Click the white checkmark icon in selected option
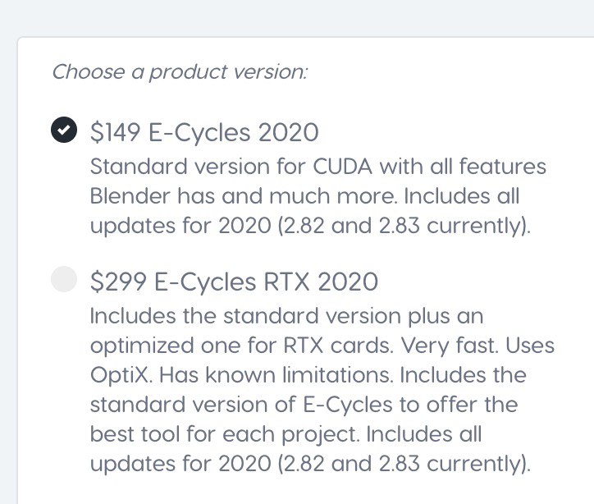Image resolution: width=594 pixels, height=504 pixels. [x=64, y=130]
